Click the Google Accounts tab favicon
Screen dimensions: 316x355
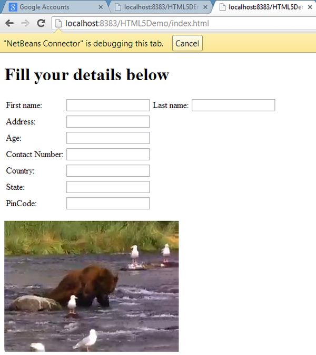tap(13, 7)
